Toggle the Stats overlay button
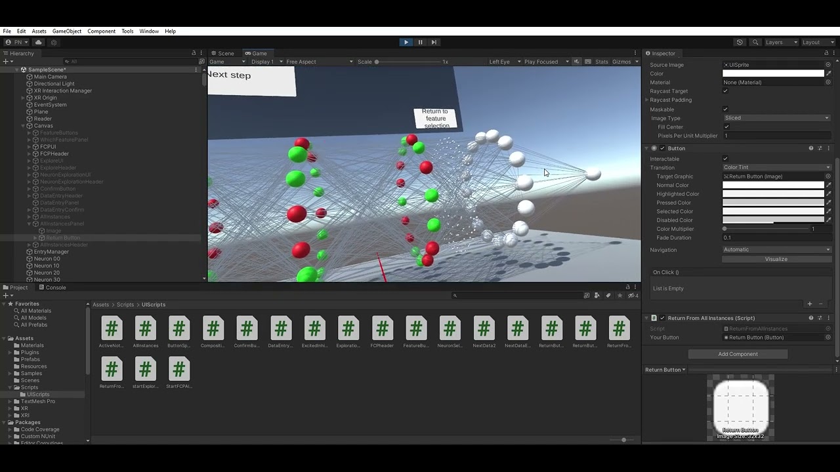Screen dimensions: 840x472 [602, 62]
